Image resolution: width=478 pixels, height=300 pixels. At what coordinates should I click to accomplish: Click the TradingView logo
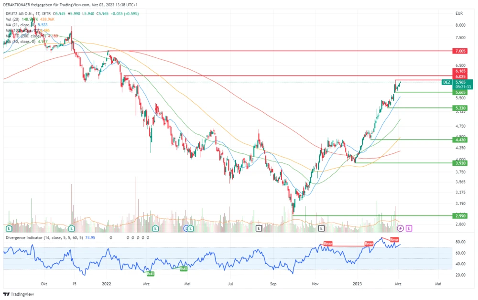19,294
